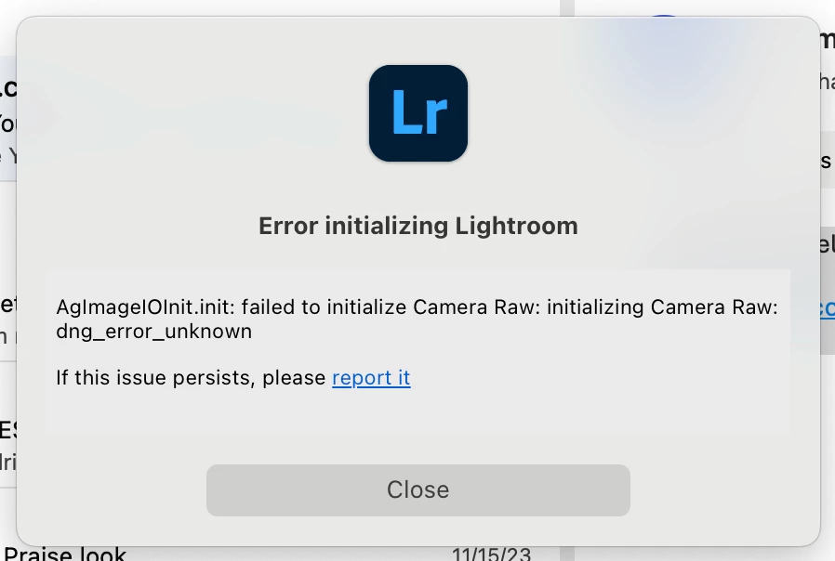Open the 'report it' link

click(371, 377)
